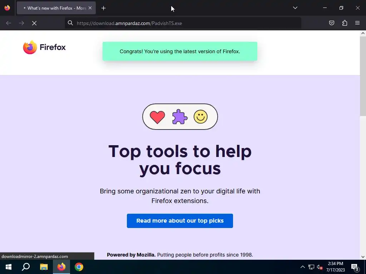Image resolution: width=366 pixels, height=274 pixels.
Task: Open the Windows Start menu
Action: click(x=9, y=267)
